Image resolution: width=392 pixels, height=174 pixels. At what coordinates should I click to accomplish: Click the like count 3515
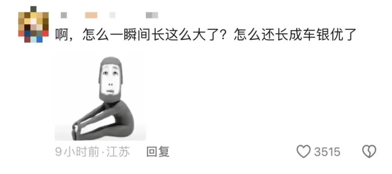pyautogui.click(x=327, y=152)
